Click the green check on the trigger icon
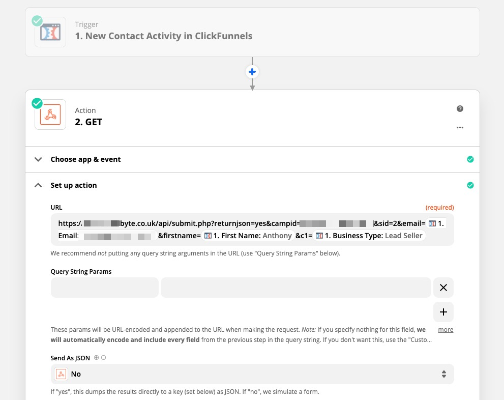504x400 pixels. coord(37,21)
